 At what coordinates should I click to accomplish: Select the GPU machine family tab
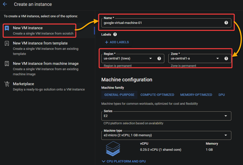pos(221,95)
